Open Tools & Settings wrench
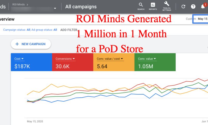 pos(167,6)
